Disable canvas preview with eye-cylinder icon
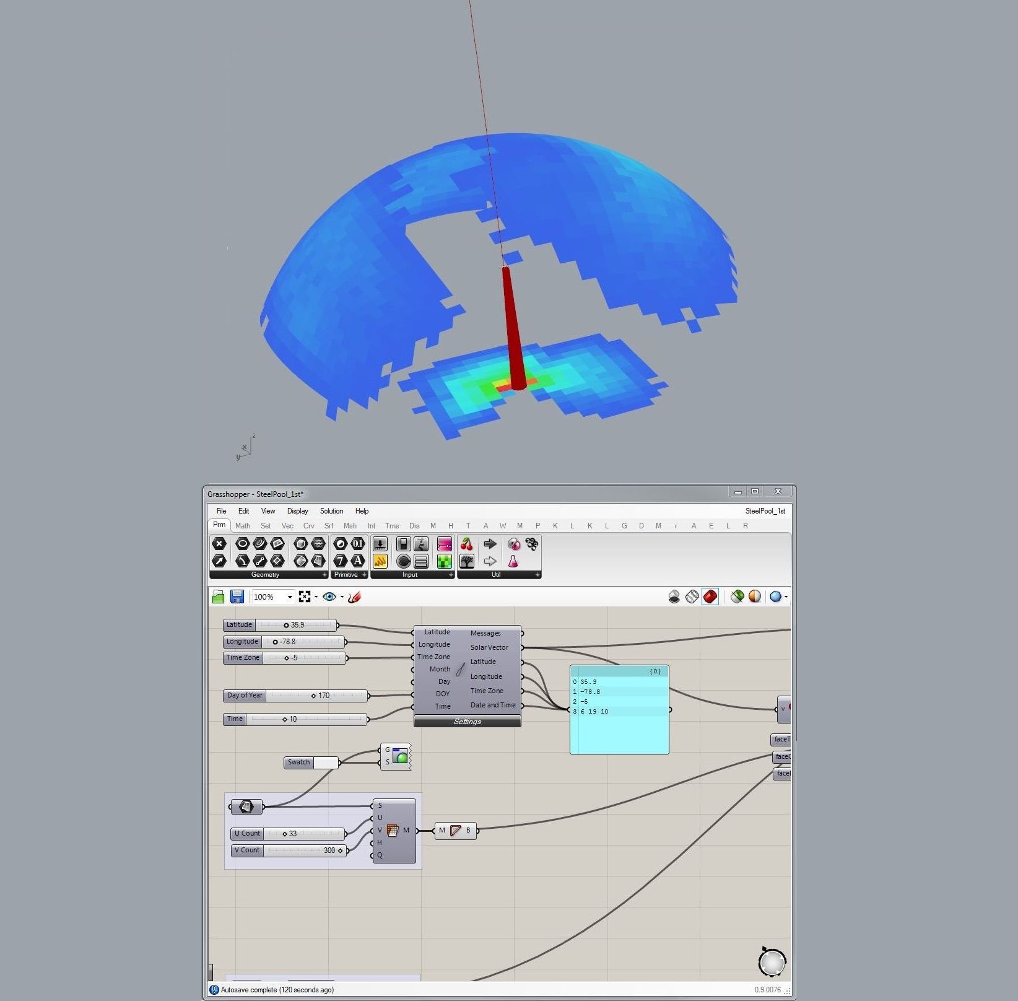This screenshot has width=1018, height=1001. coord(674,597)
